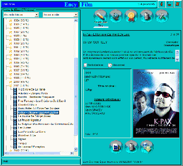Click the K-PAX movie poster thumbnail
The height and width of the screenshot is (166, 183).
pos(156,103)
